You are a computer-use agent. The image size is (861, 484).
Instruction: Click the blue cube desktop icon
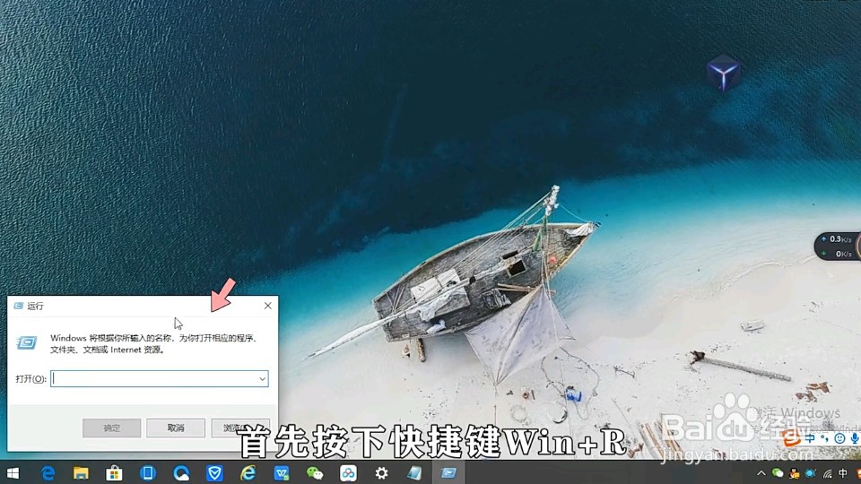723,72
